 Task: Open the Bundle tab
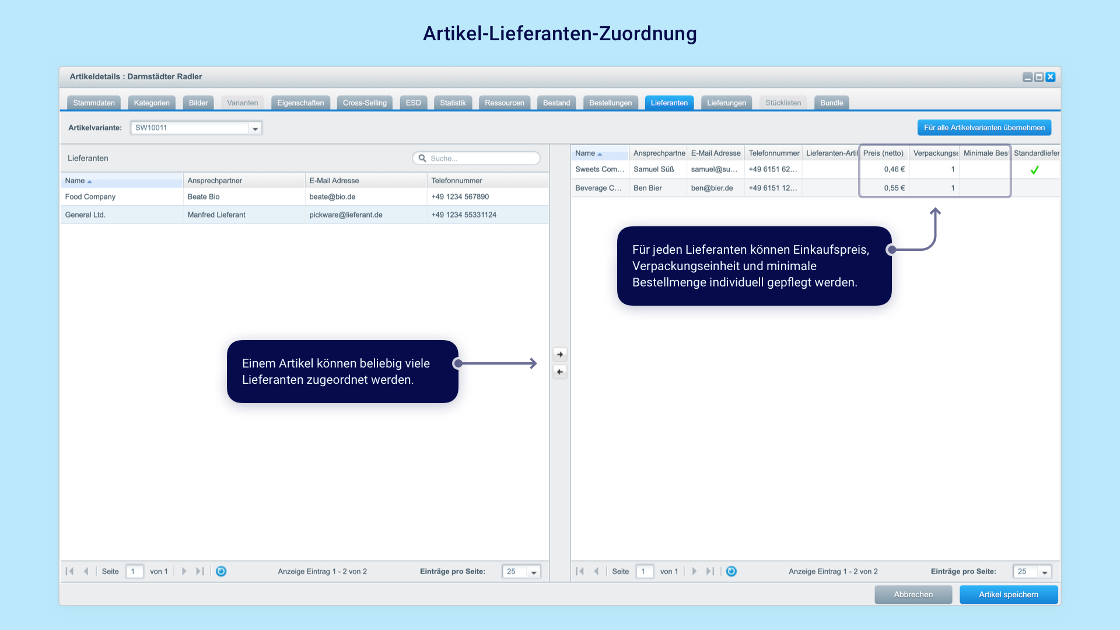tap(832, 103)
